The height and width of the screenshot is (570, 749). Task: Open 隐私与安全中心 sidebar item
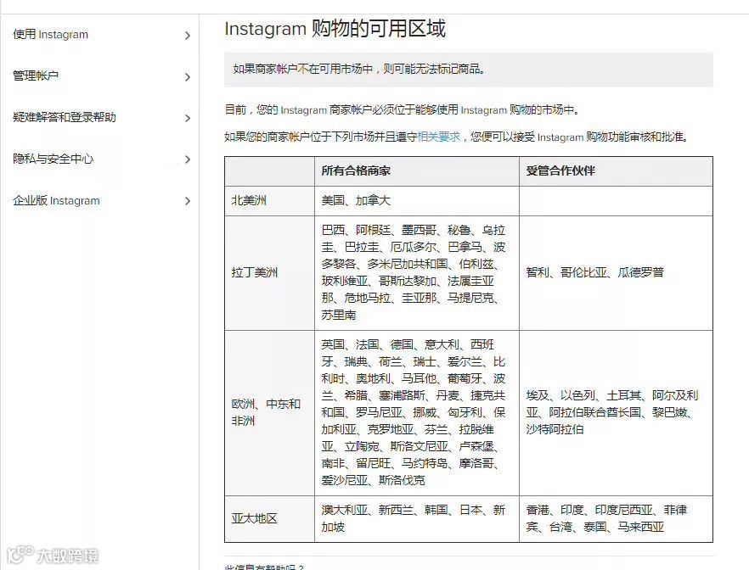[53, 159]
